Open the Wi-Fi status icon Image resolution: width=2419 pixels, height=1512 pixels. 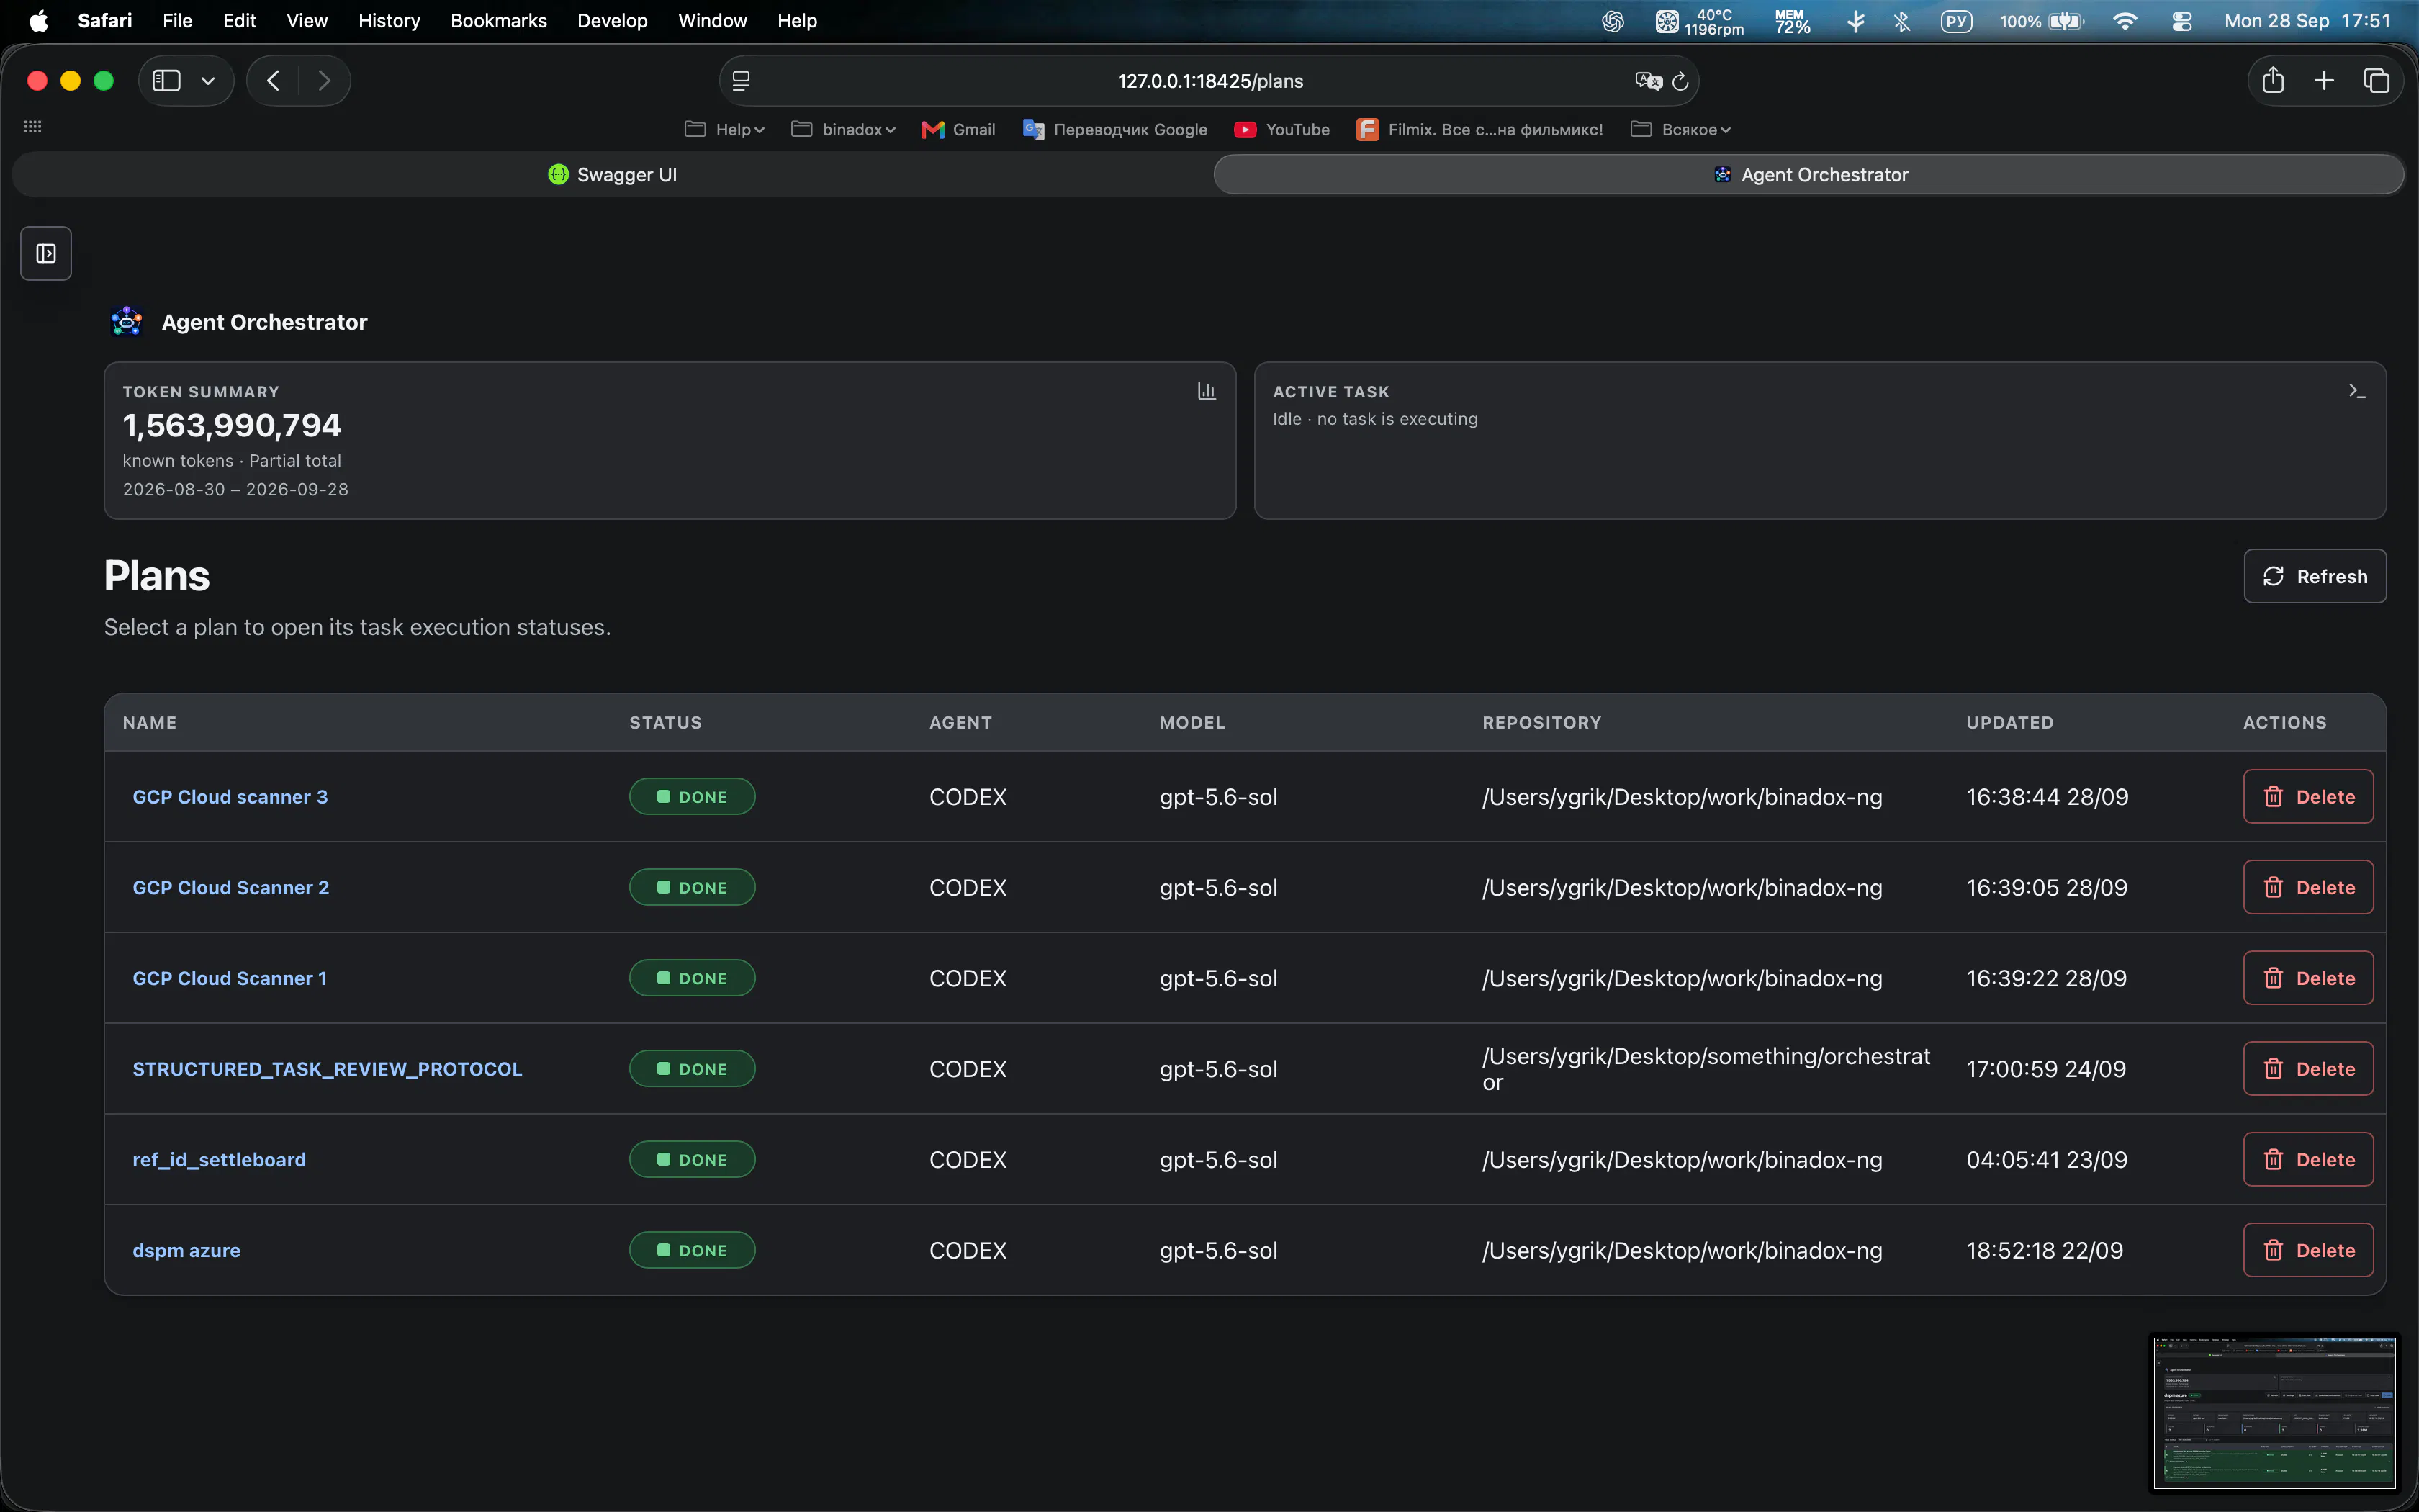(2125, 21)
